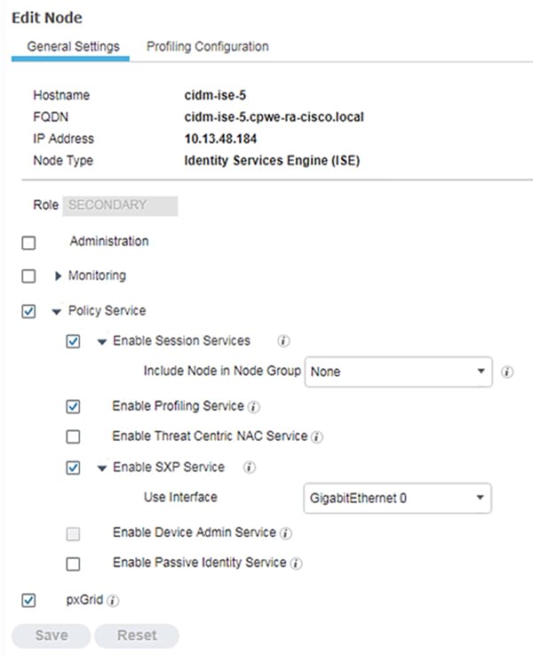Uncheck the pxGrid checkbox
This screenshot has height=656, width=533.
[28, 600]
